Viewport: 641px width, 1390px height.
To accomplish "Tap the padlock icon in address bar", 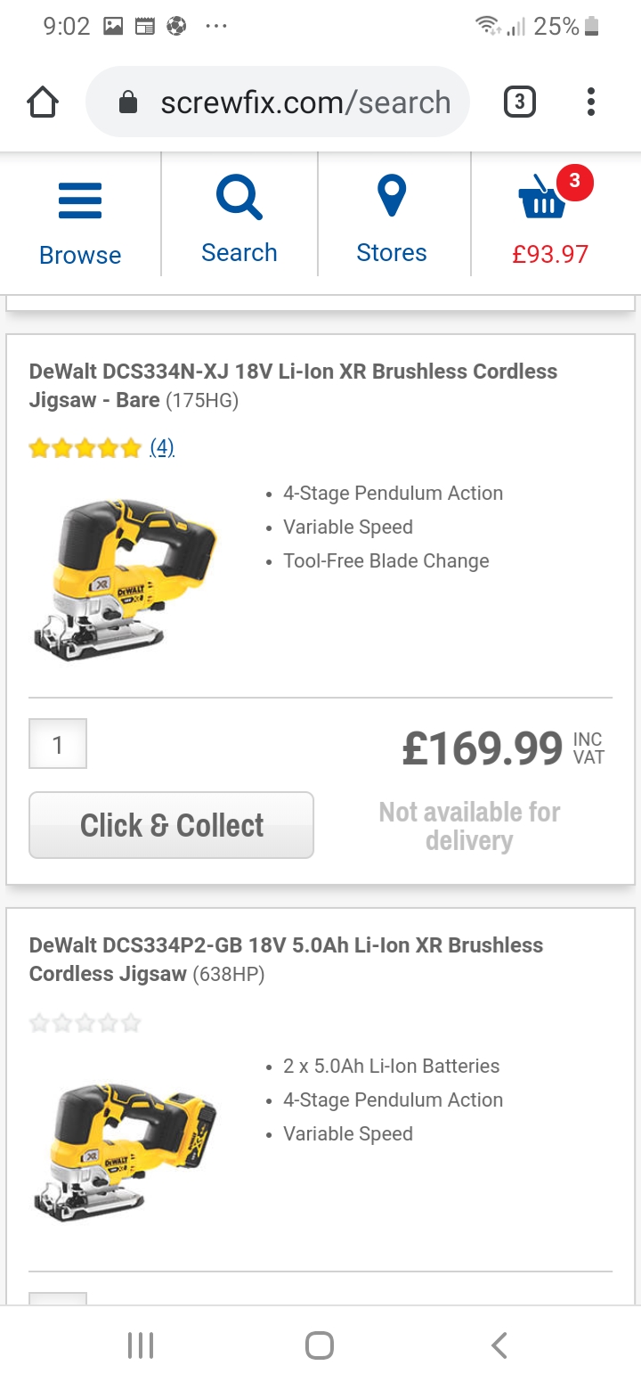I will [128, 103].
